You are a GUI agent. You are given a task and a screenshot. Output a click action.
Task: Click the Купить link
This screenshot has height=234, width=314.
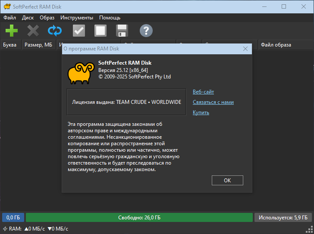tap(201, 112)
